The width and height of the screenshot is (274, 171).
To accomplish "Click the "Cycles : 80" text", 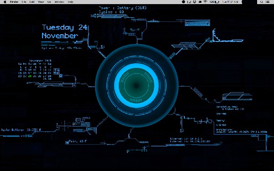I will coord(111,12).
